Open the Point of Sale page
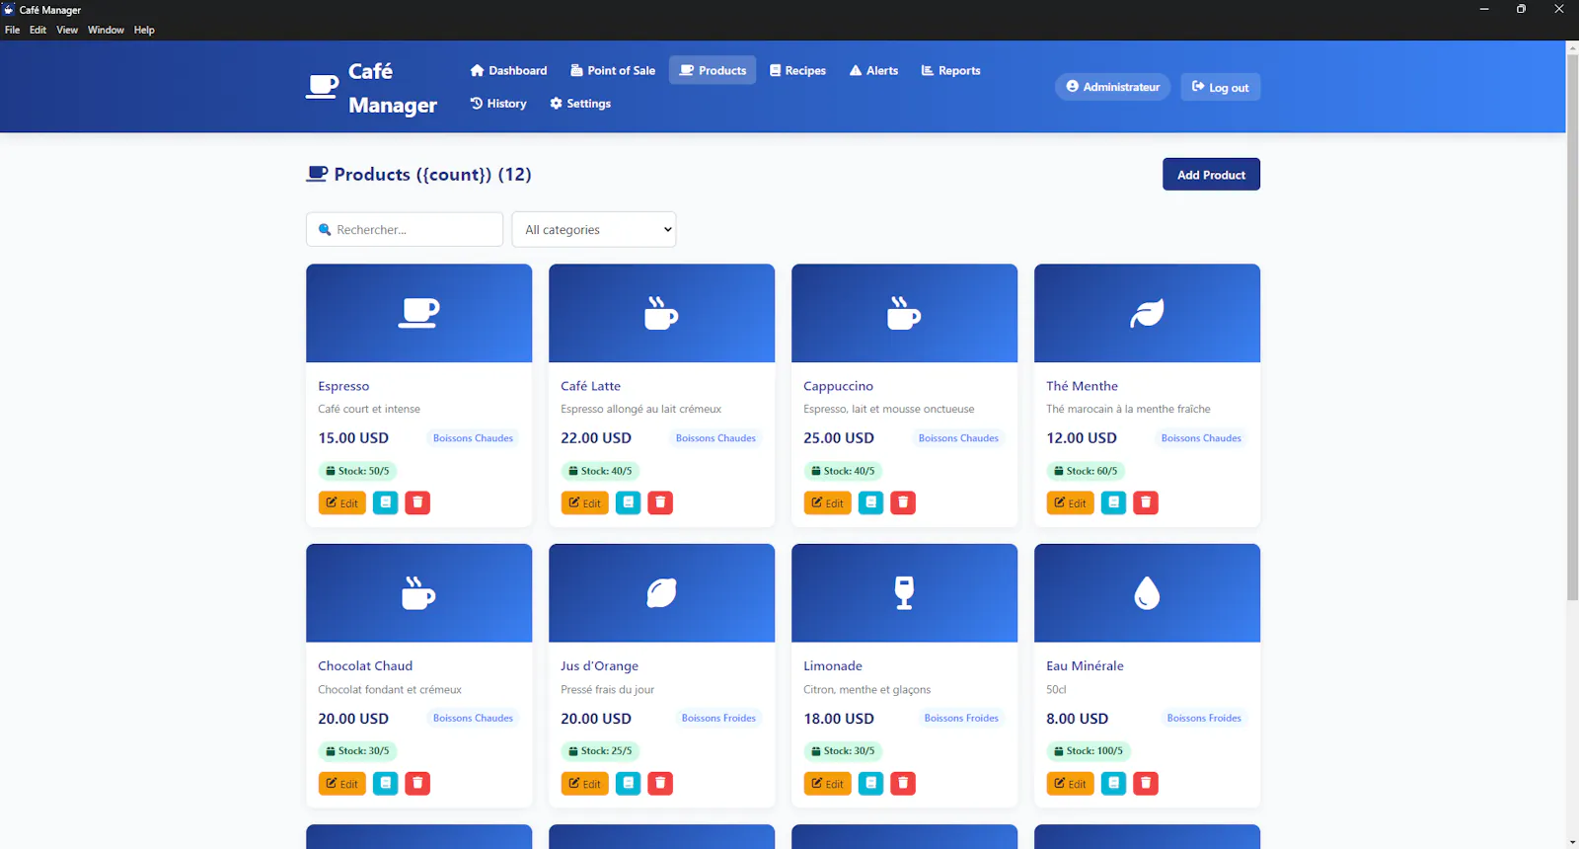The height and width of the screenshot is (849, 1579). 613,70
